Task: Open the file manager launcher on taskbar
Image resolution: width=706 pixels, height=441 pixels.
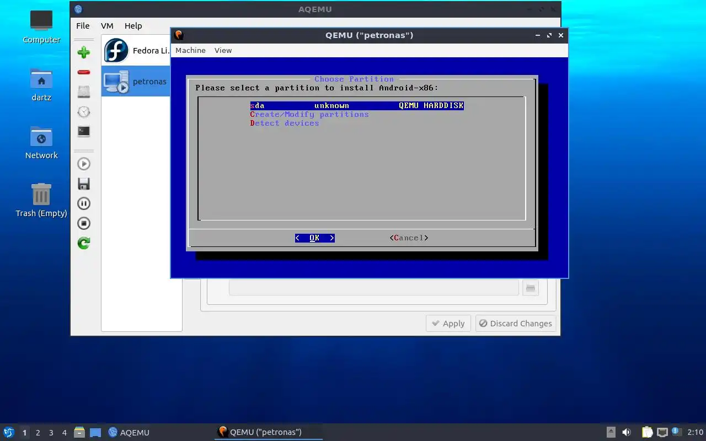Action: click(79, 432)
